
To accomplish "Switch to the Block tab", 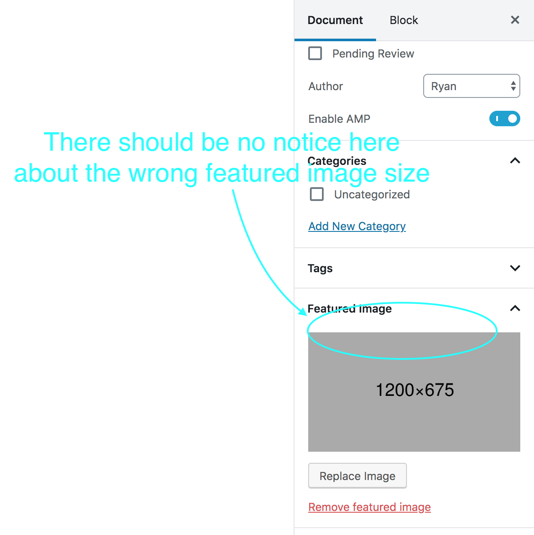I will click(404, 20).
